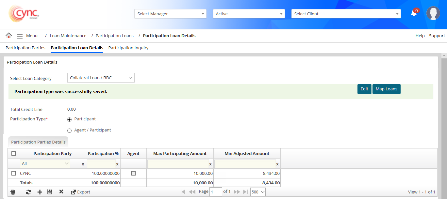447x199 pixels.
Task: Switch to the Participation Inquiry tab
Action: tap(128, 48)
